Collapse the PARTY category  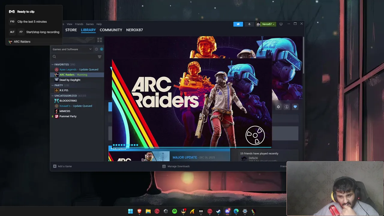[53, 85]
